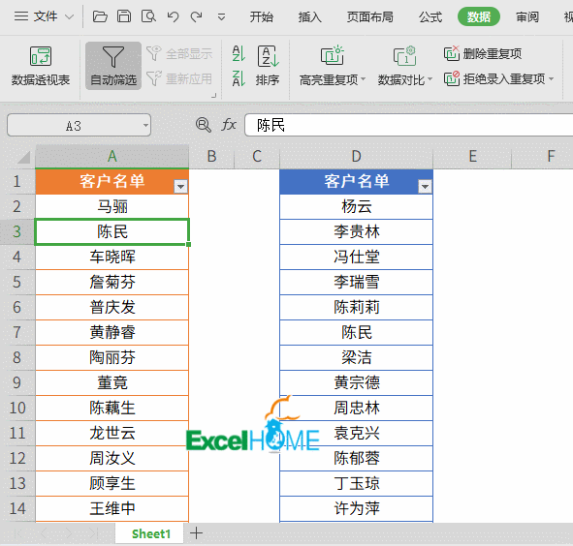Expand the quick access toolbar dropdown

(x=221, y=17)
